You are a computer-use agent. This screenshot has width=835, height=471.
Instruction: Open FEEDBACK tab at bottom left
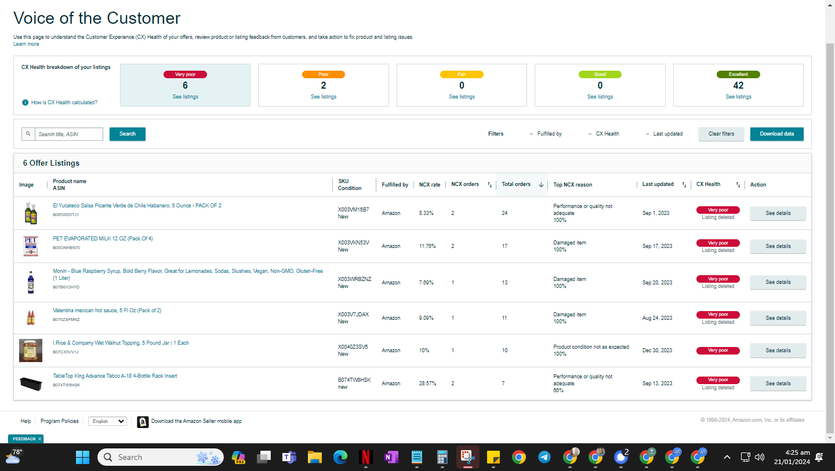coord(24,439)
